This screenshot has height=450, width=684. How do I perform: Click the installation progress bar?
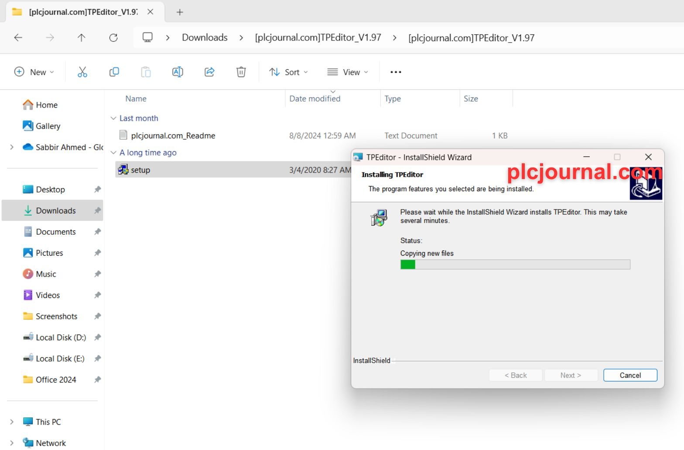(x=515, y=264)
